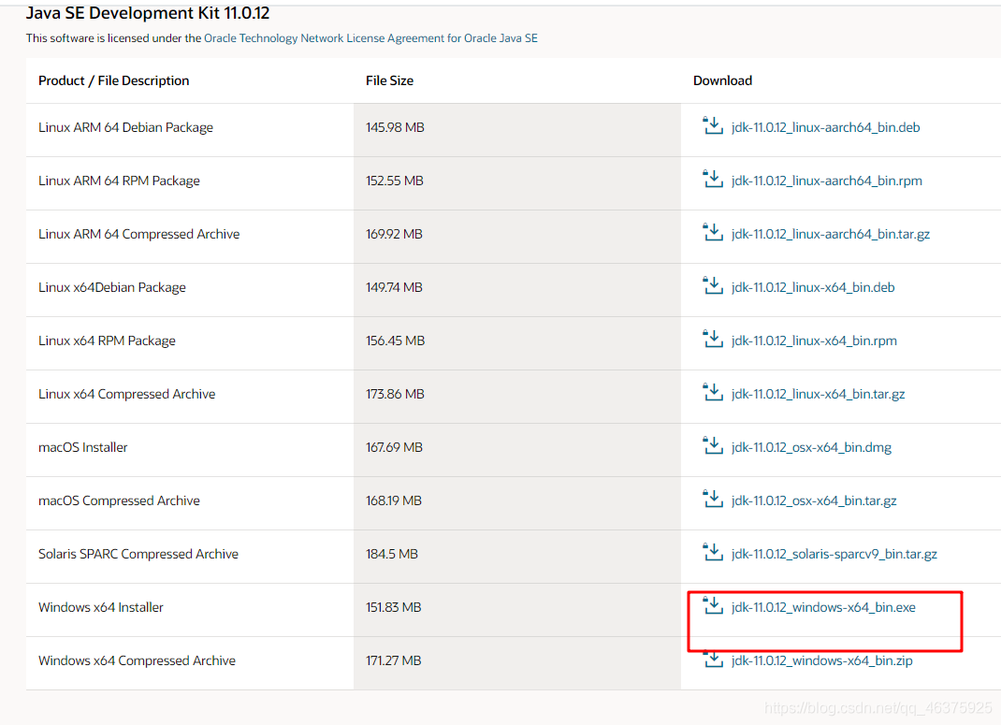Click download icon for osx-x64 tar.gz archive
The image size is (1001, 725).
pos(713,500)
